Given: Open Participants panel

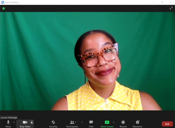Looking at the screenshot, I should tap(72, 124).
